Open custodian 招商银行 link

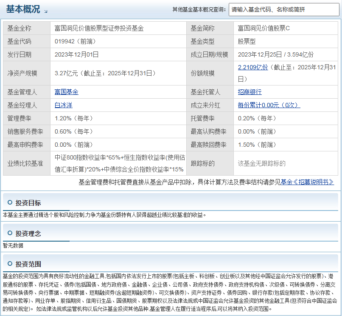point(250,92)
